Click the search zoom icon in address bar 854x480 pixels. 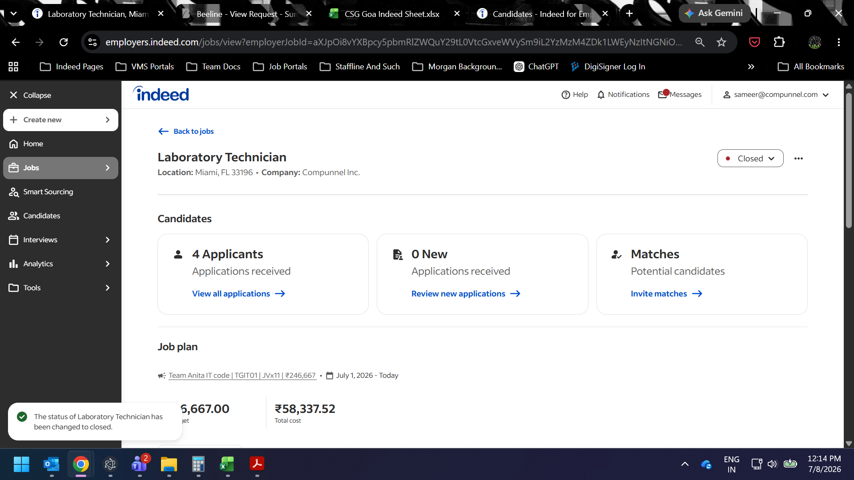700,42
